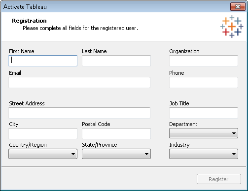Expand the Industry dropdown

(x=204, y=154)
